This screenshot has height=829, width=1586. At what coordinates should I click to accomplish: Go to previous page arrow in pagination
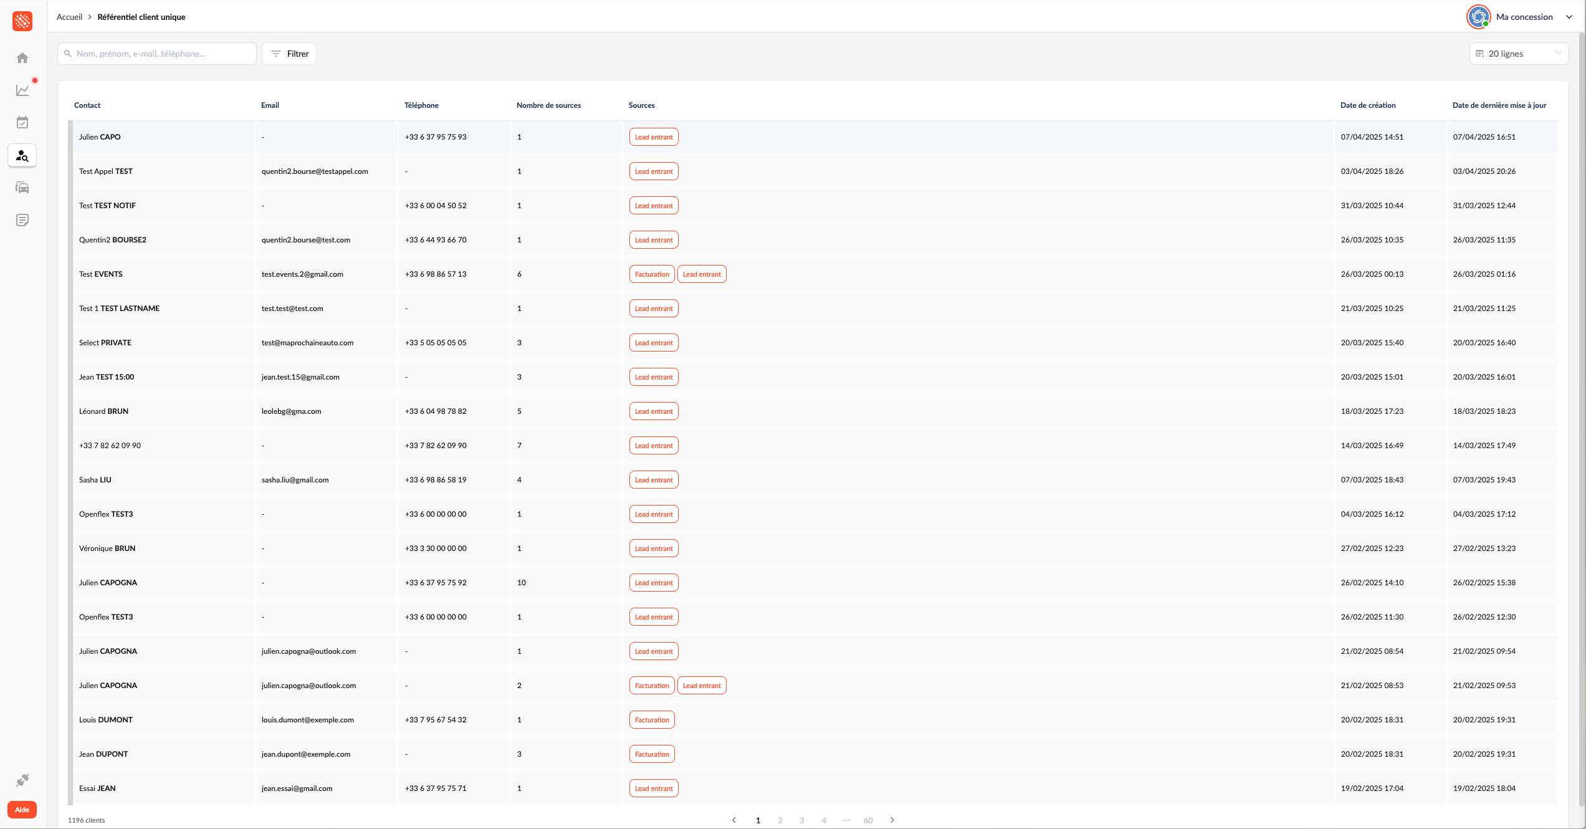[734, 820]
